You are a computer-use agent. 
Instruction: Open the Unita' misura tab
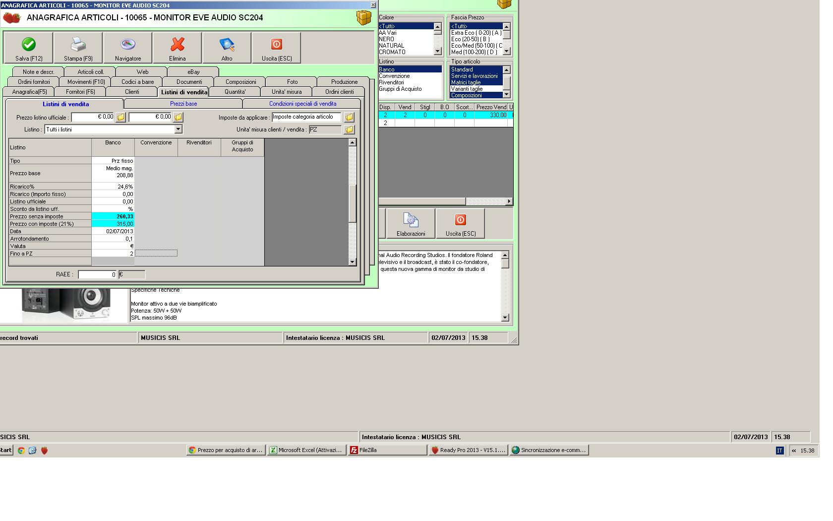[287, 92]
